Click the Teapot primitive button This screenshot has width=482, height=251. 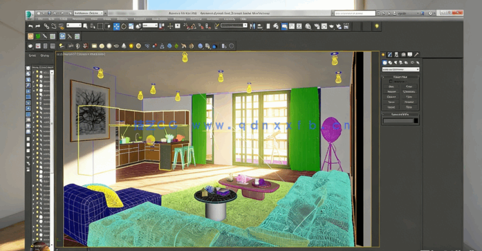tap(391, 107)
